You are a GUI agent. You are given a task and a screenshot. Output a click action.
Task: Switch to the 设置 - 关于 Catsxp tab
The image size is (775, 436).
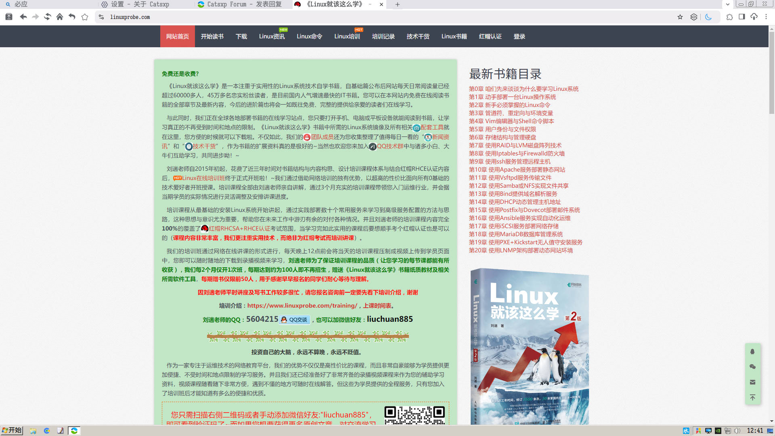click(146, 4)
